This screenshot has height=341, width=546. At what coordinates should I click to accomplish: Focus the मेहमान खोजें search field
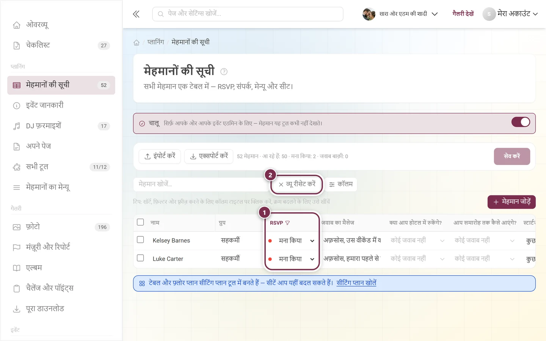pos(201,184)
